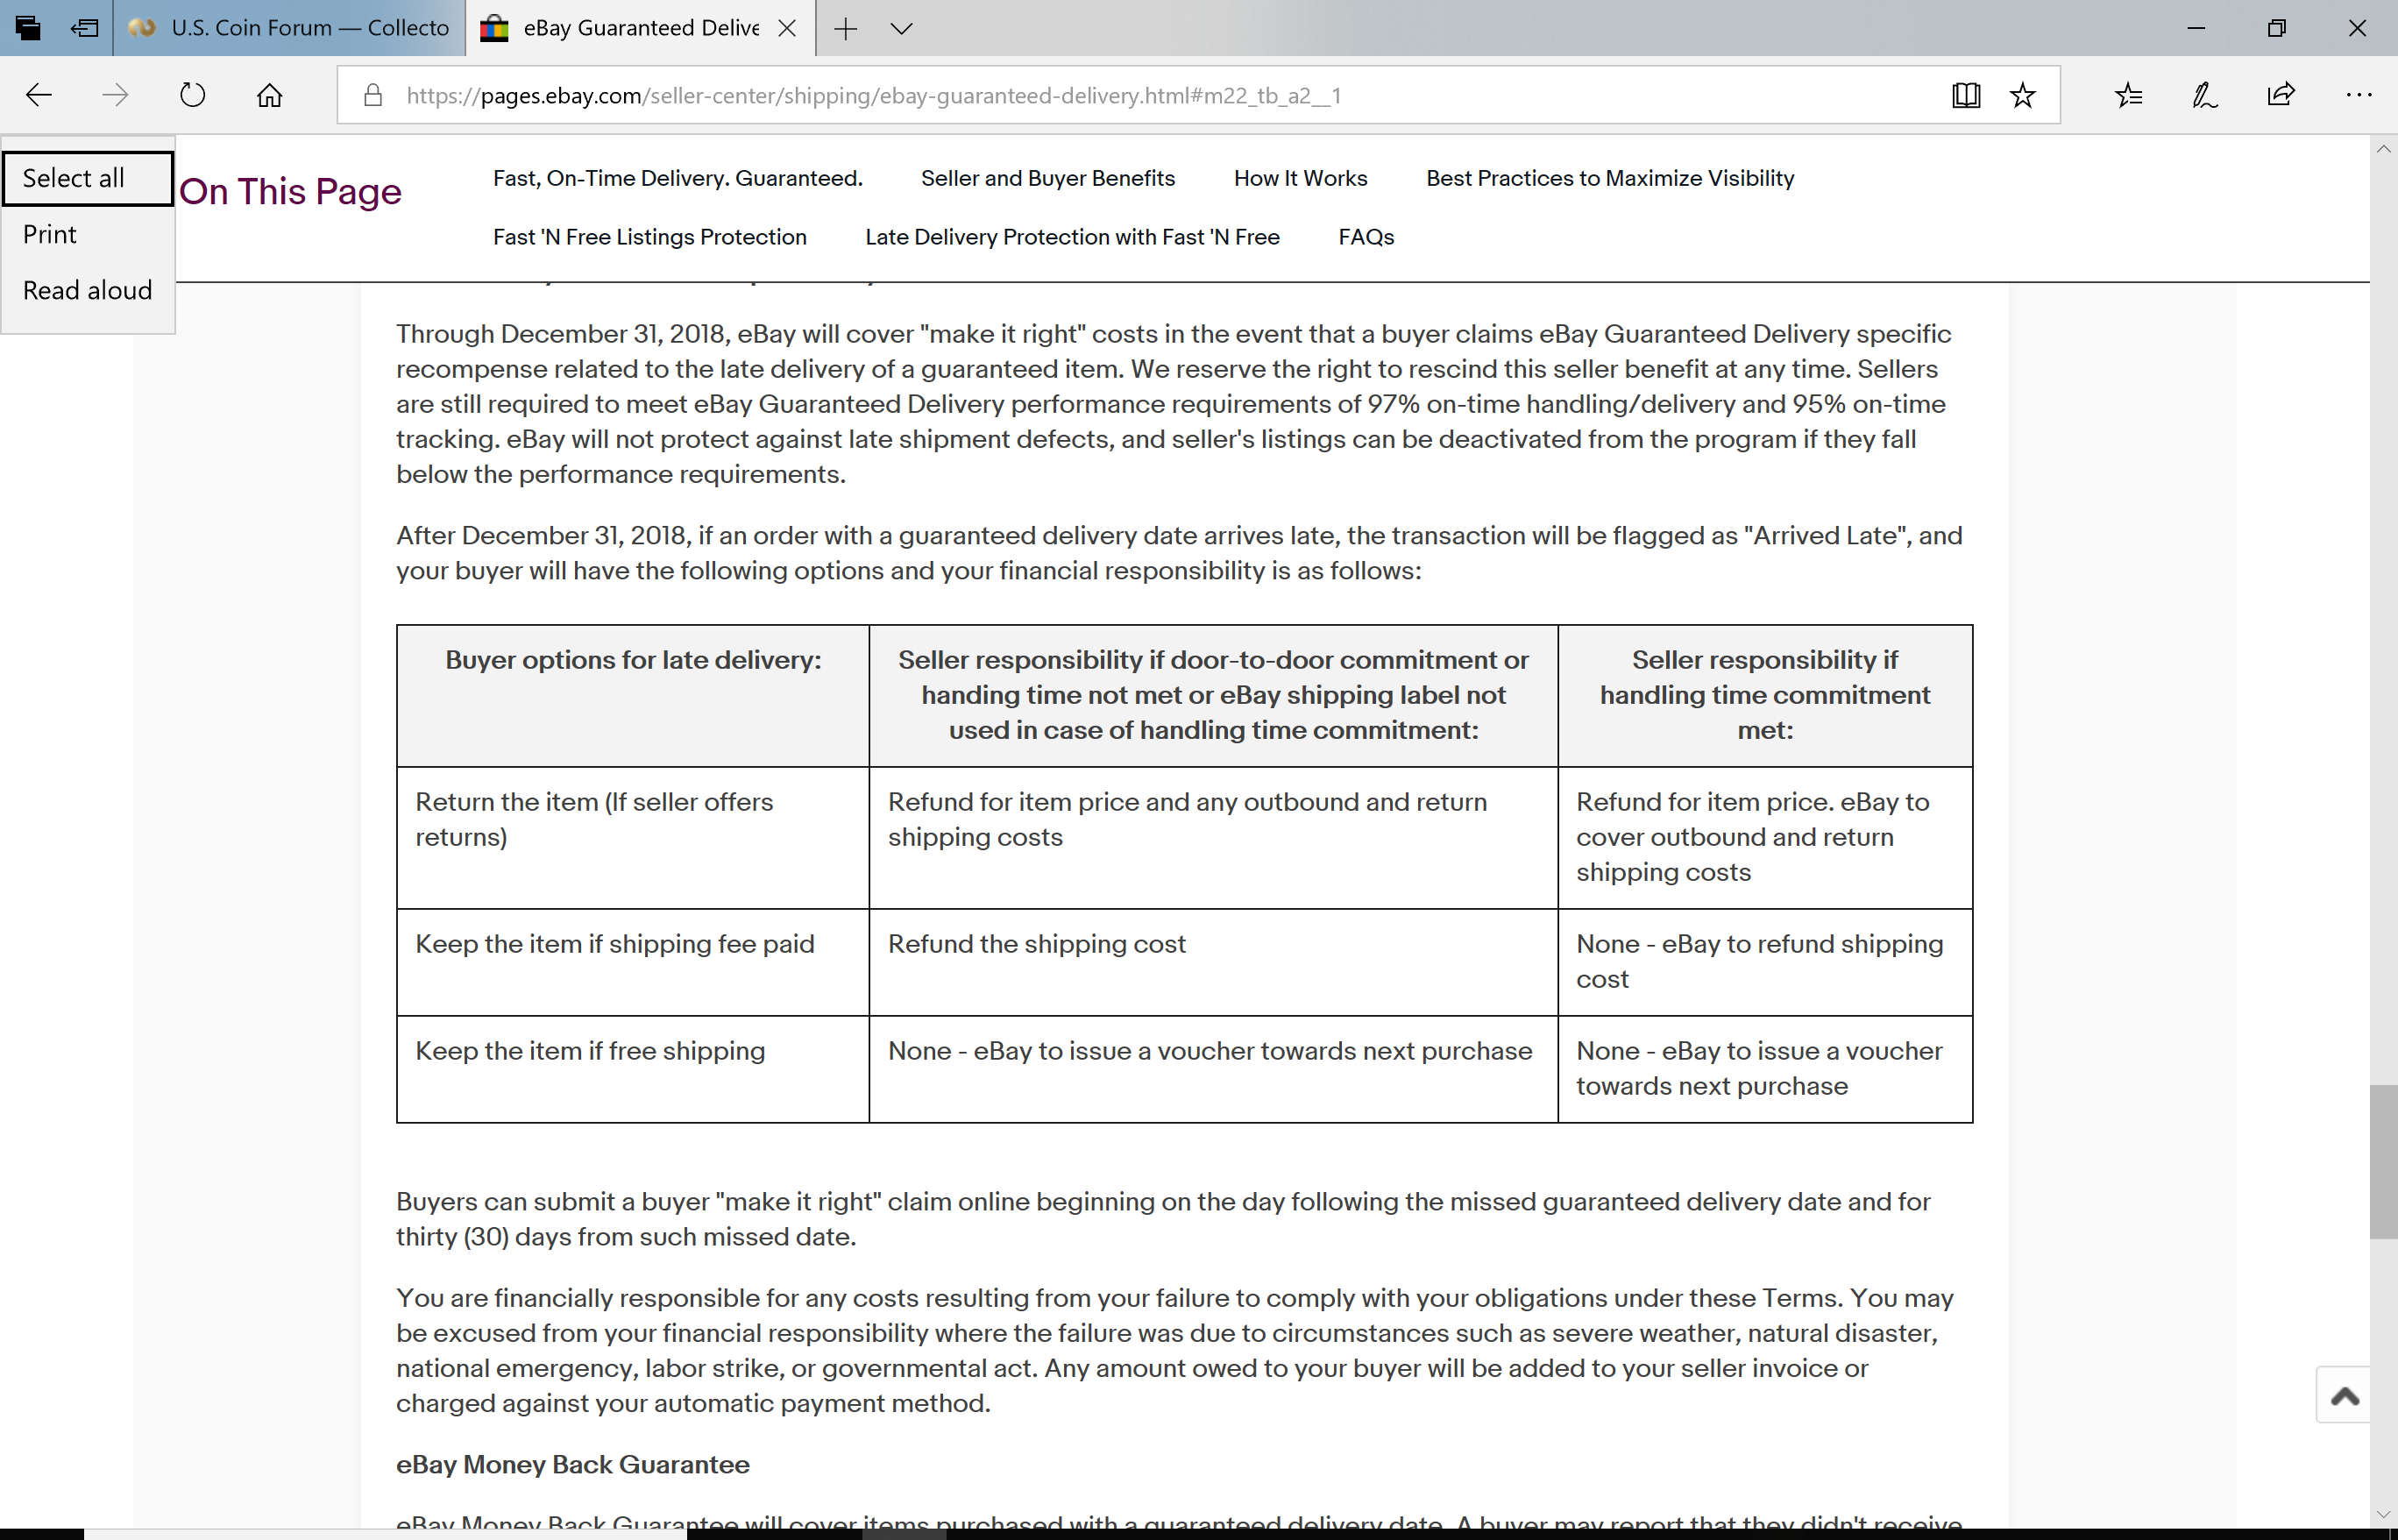Go to Late Delivery Protection with Fast 'N Free
2398x1540 pixels.
[1072, 237]
